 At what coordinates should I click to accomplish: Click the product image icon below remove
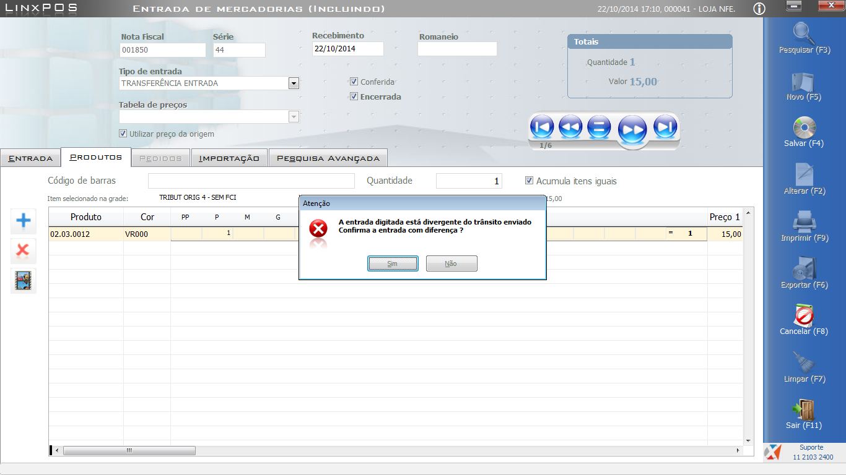pos(24,281)
